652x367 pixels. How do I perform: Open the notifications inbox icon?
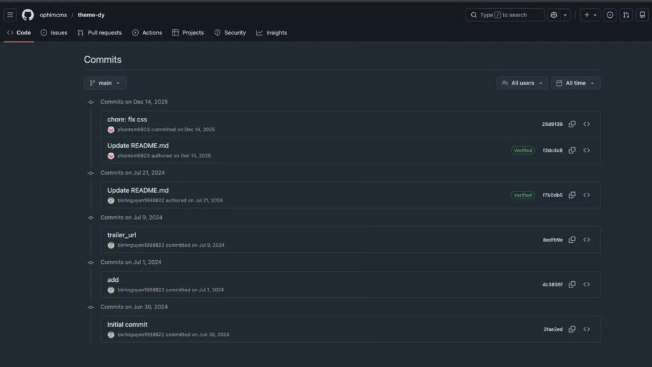click(642, 15)
